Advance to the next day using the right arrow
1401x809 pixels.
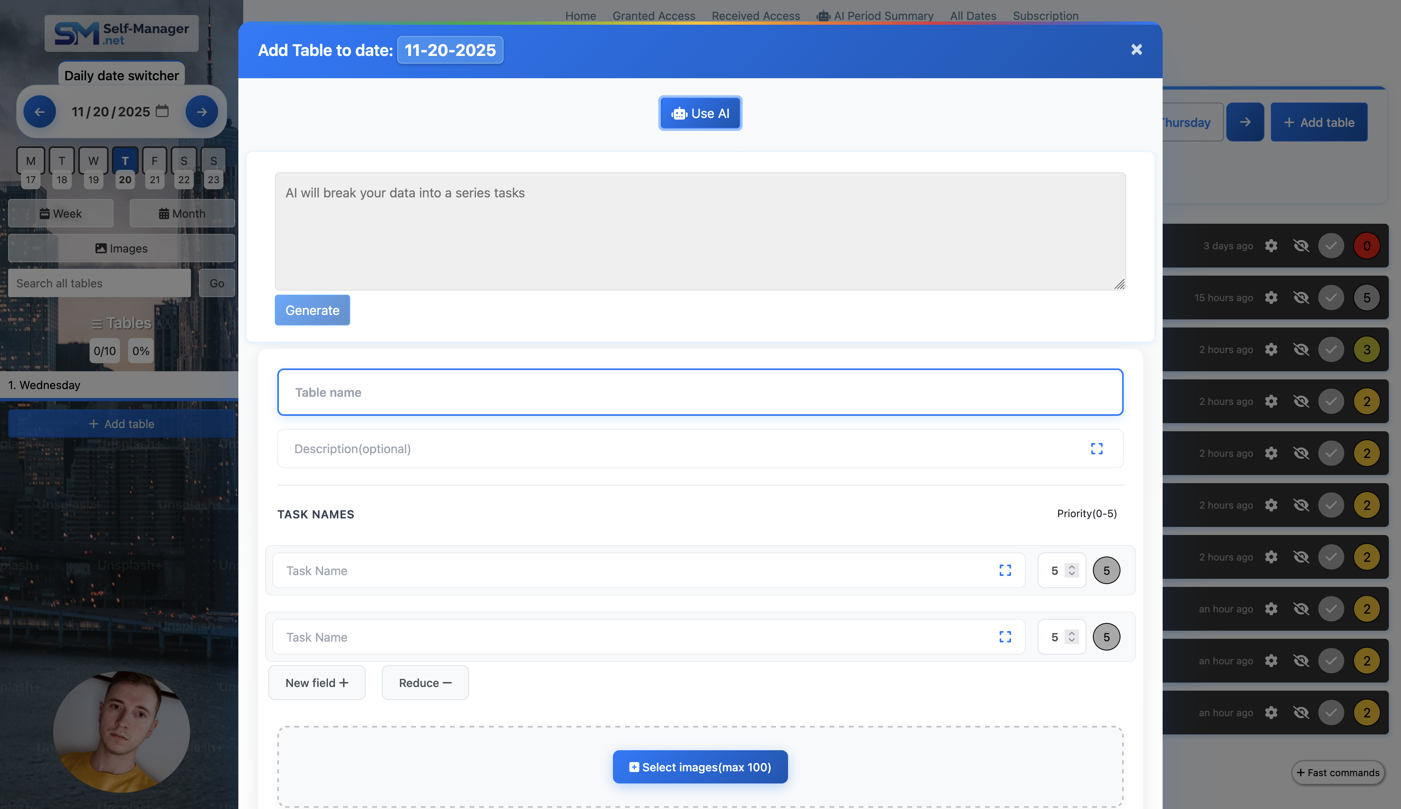[x=202, y=112]
